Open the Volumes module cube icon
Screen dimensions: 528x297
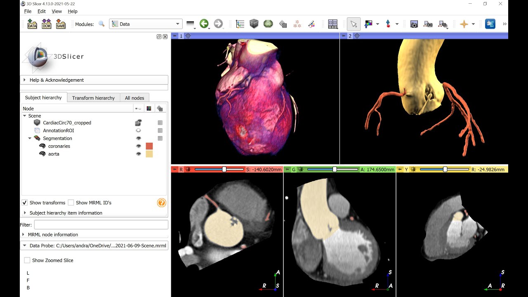click(254, 24)
